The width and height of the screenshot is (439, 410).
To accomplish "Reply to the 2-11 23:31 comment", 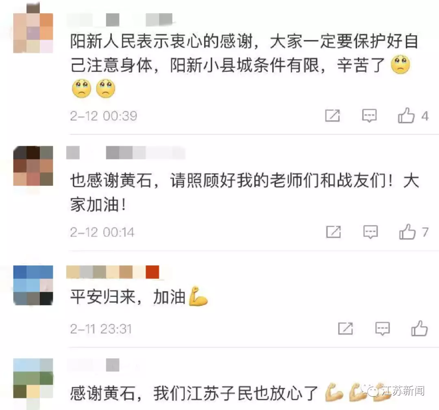I will coord(382,329).
